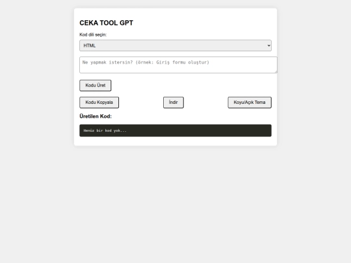Click the gray page background below the card

tap(175, 201)
